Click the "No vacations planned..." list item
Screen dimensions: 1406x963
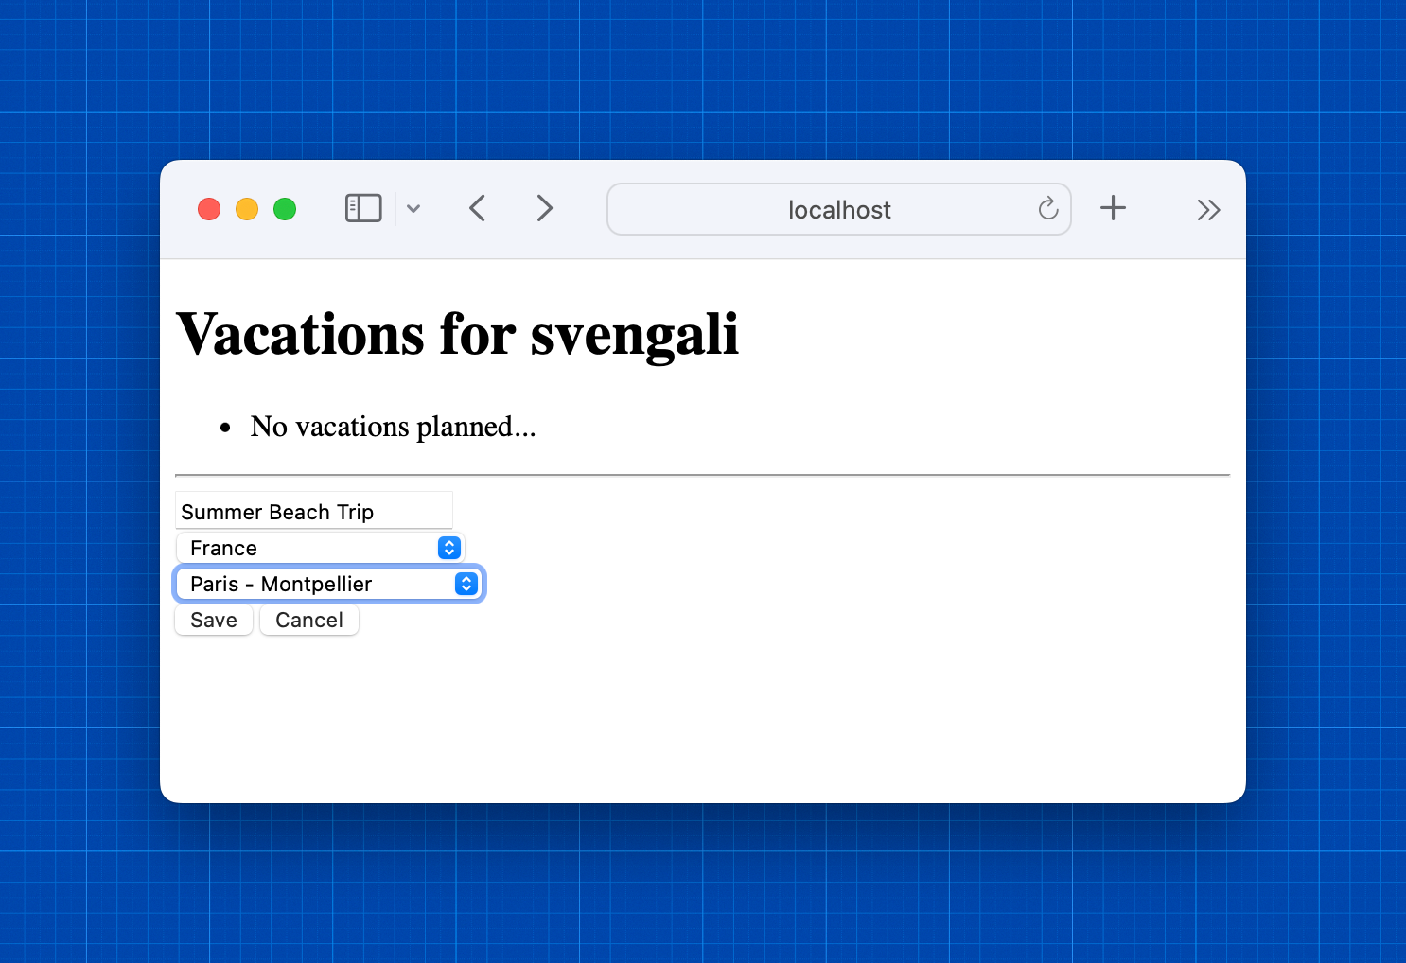coord(393,427)
